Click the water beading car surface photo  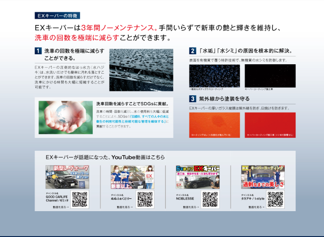pos(141,69)
